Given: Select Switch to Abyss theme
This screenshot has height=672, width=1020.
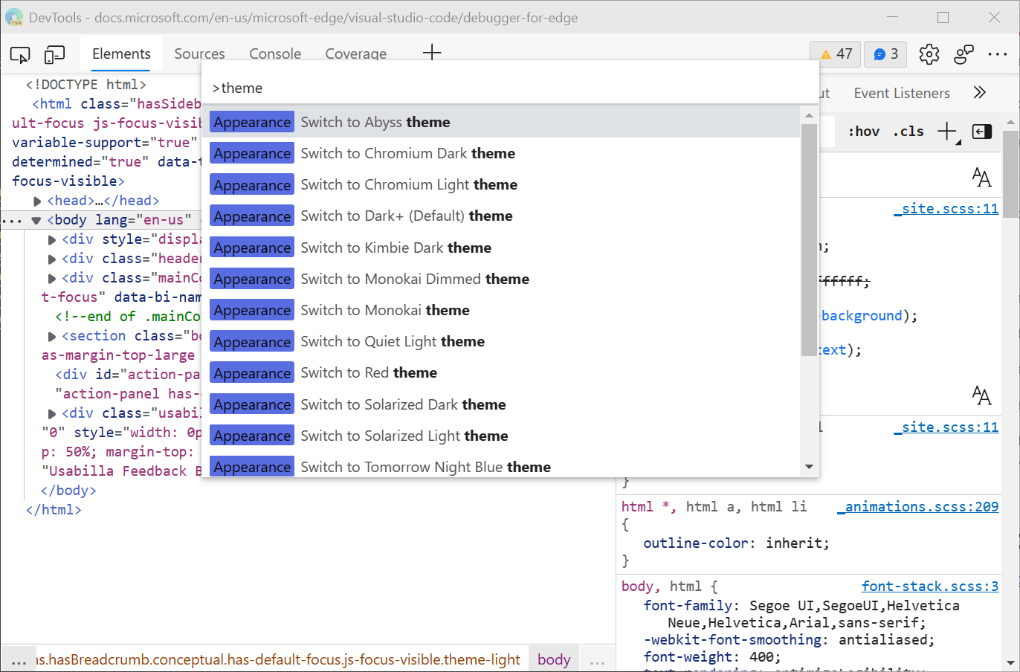Looking at the screenshot, I should pos(501,122).
